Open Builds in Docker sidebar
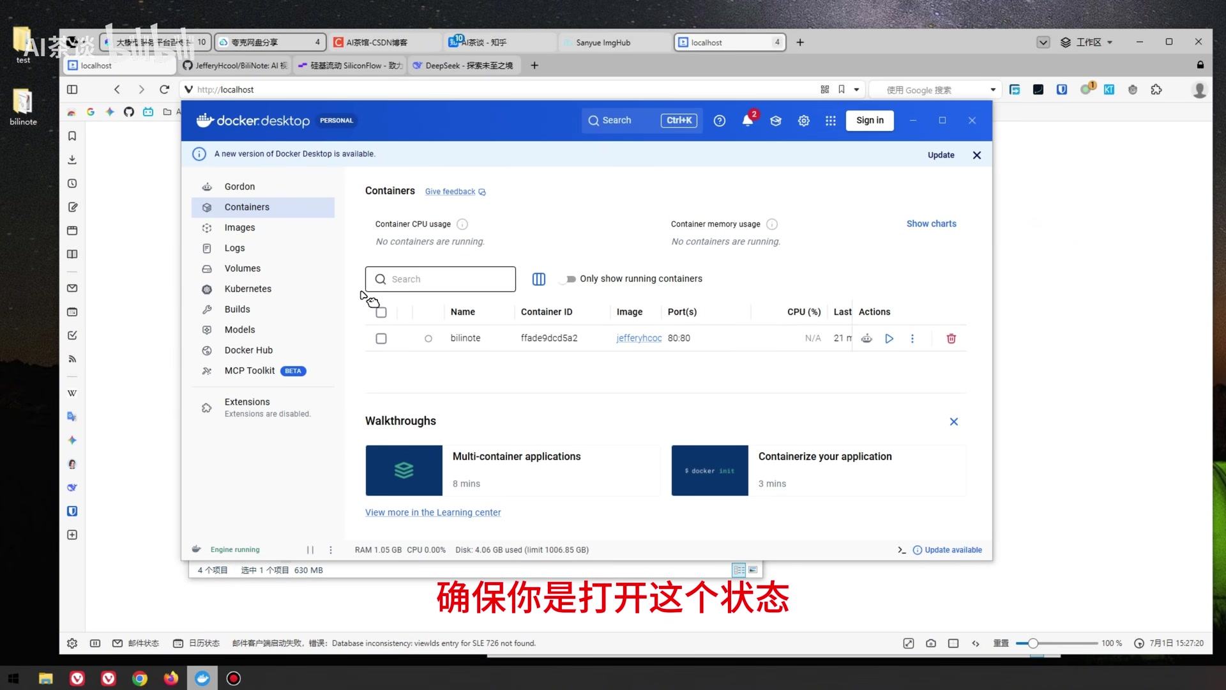This screenshot has width=1226, height=690. point(263,309)
